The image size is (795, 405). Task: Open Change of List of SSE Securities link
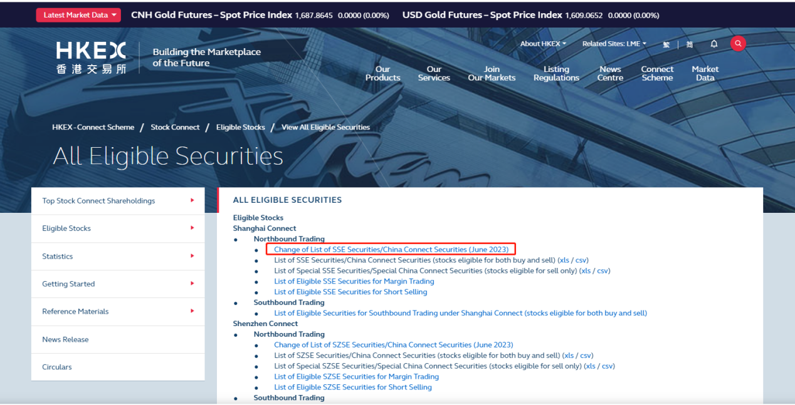click(391, 249)
